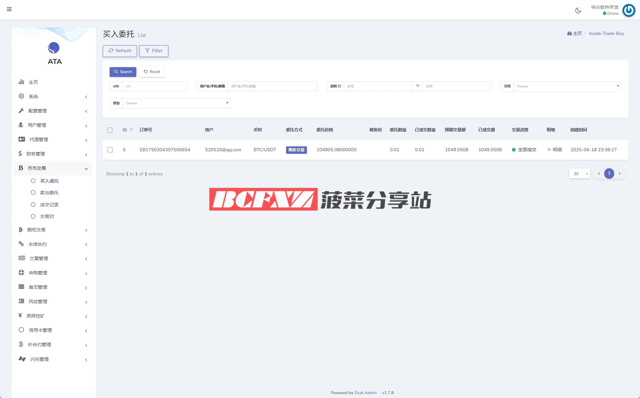This screenshot has width=640, height=398.
Task: Toggle dark mode moon icon
Action: (x=578, y=10)
